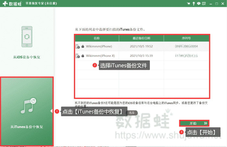227x147 pixels.
Task: Click the 开始 start button
Action: click(x=194, y=123)
